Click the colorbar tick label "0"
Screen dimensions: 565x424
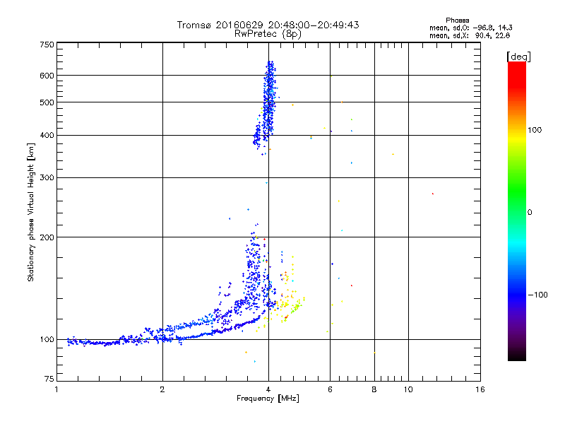[530, 213]
